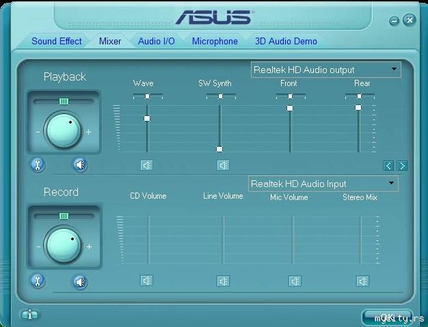Click the Playback master volume knob
This screenshot has height=327, width=428.
[x=63, y=130]
